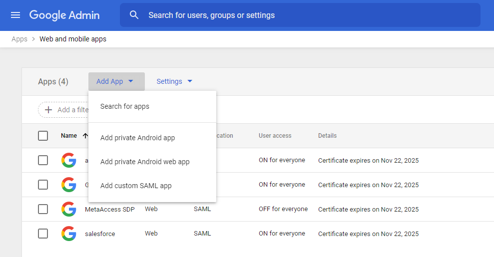Expand the Settings dropdown
Viewport: 494px width, 257px height.
point(174,81)
